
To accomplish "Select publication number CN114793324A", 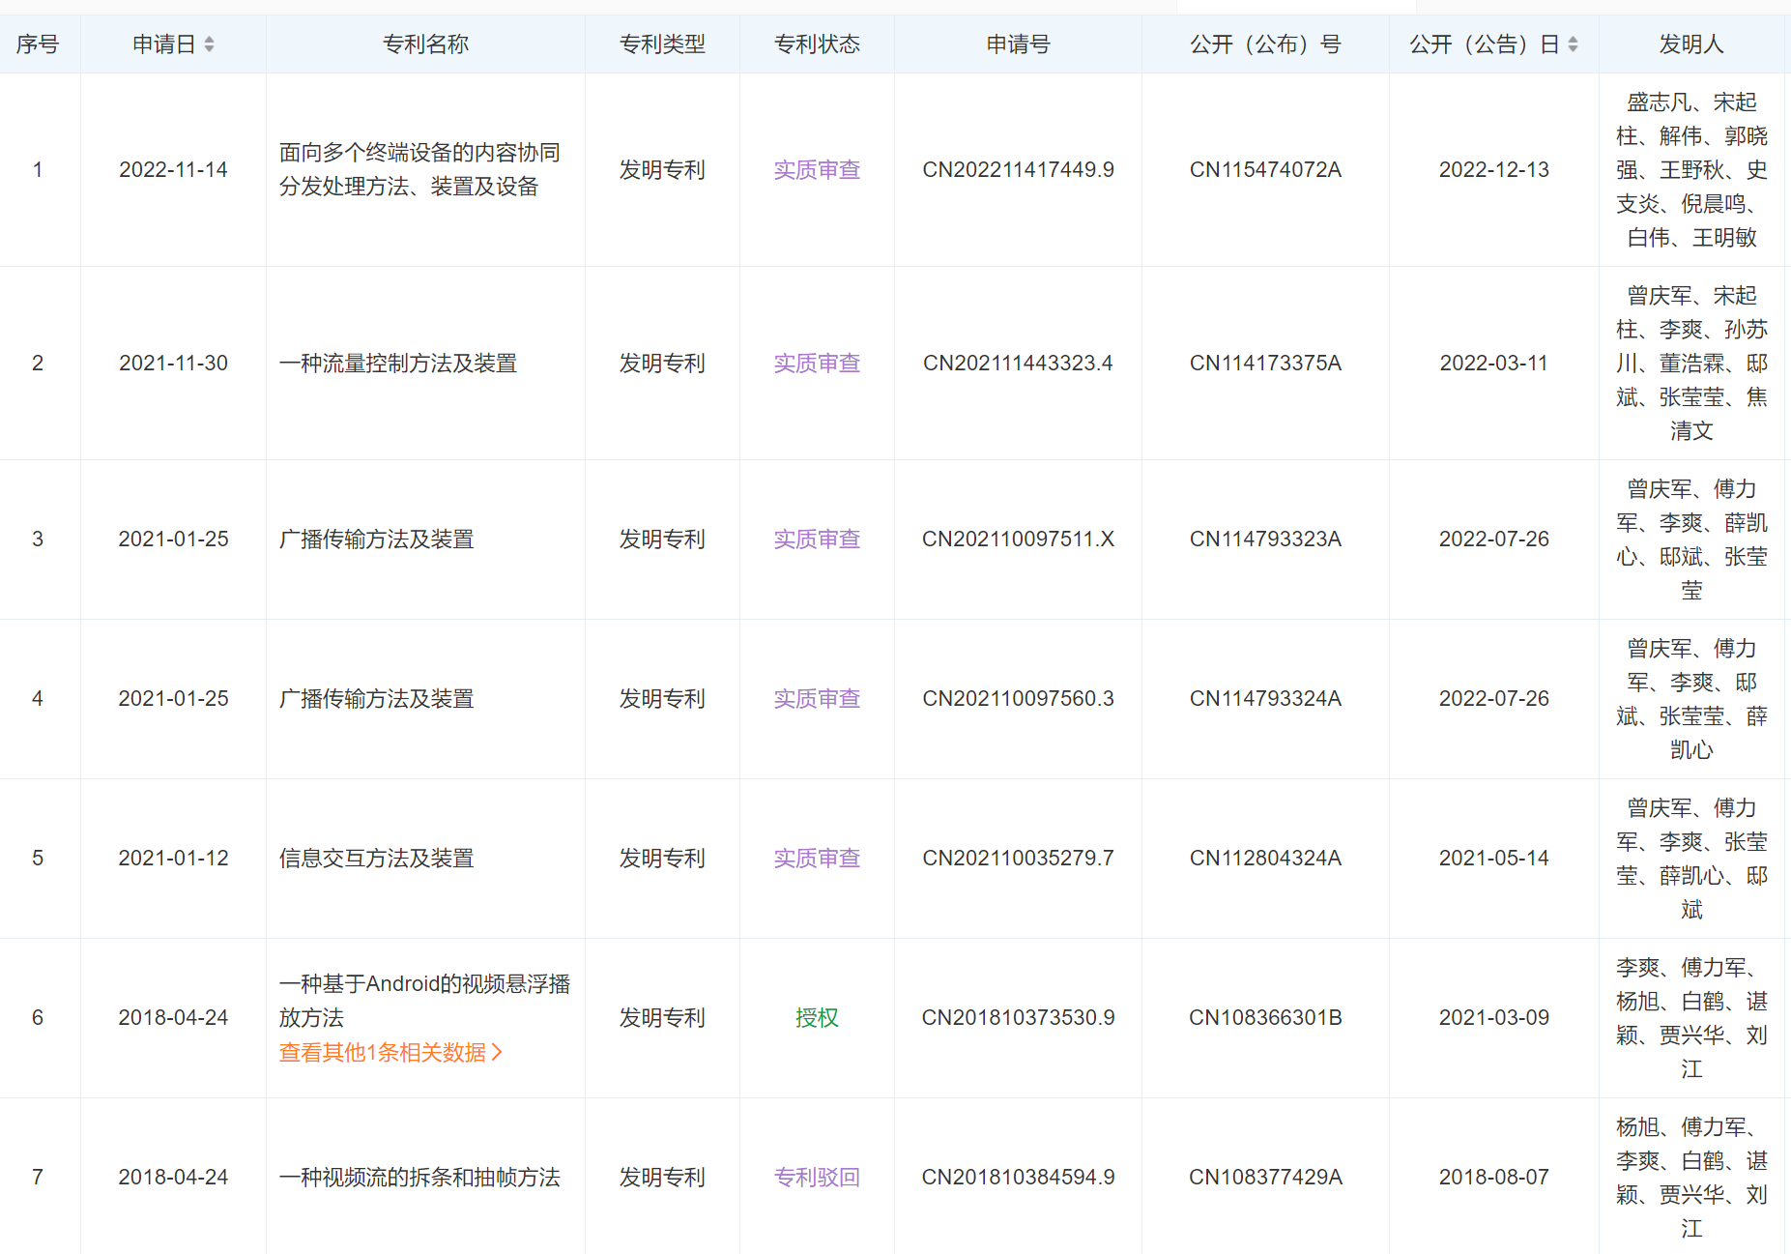I will 1265,699.
